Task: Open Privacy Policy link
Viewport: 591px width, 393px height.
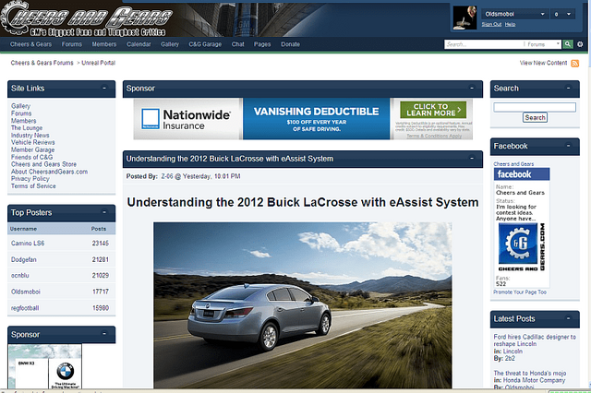Action: [30, 179]
